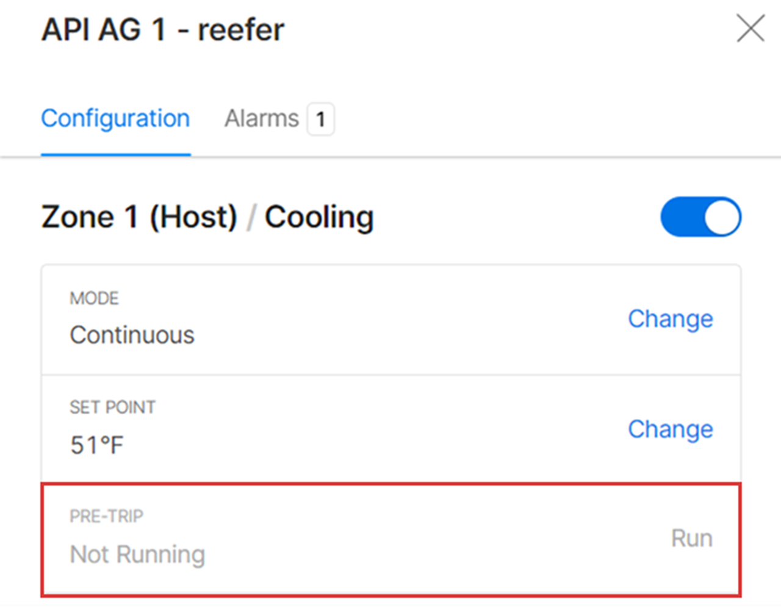This screenshot has height=607, width=781.
Task: Switch to the Configuration tab
Action: 115,118
